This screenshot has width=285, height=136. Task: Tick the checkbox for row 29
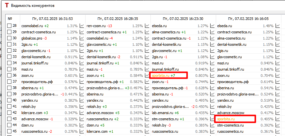9,32
